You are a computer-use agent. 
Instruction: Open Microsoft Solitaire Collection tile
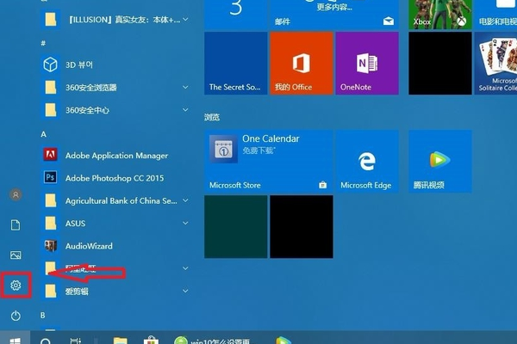coord(495,63)
